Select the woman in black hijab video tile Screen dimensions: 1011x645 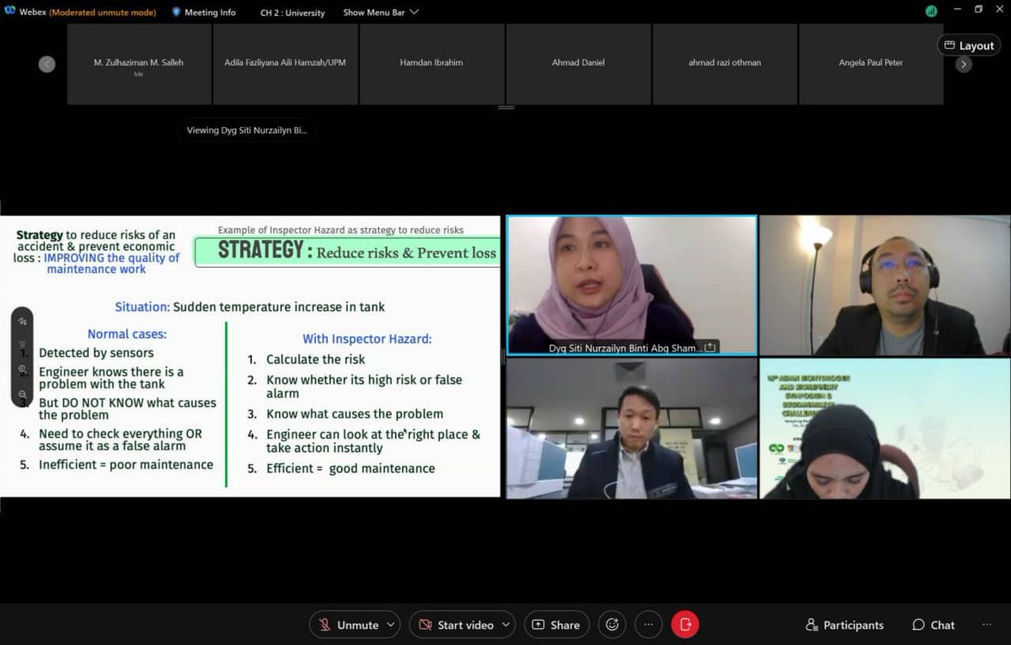pos(885,429)
